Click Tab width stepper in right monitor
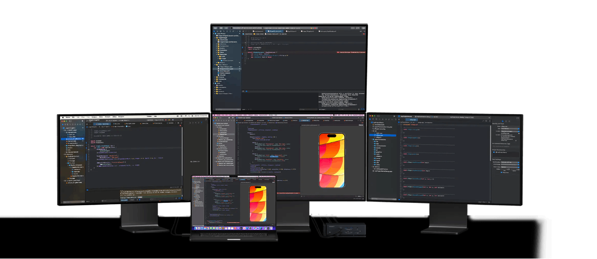This screenshot has height=259, width=597. (509, 169)
